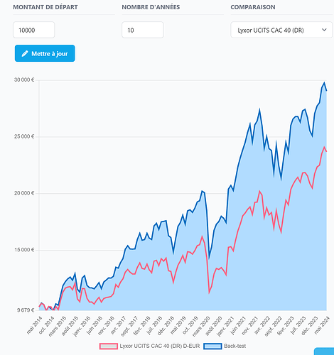Click the blue button at the bottom-right corner
Screen dimensions: 334x355
(x=324, y=351)
